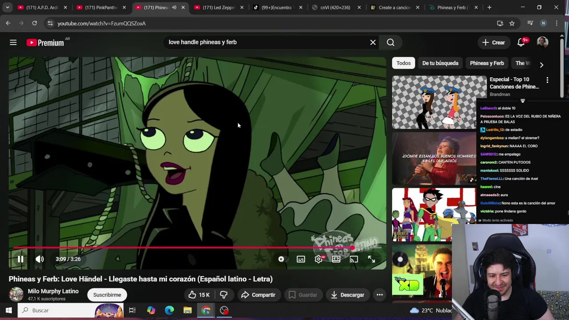
Task: Download the video with Descargar
Action: [348, 295]
